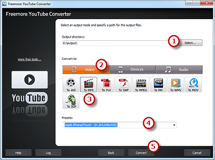Image resolution: width=215 pixels, height=160 pixels.
Task: Choose the To WMV format icon
Action: pyautogui.click(x=176, y=85)
